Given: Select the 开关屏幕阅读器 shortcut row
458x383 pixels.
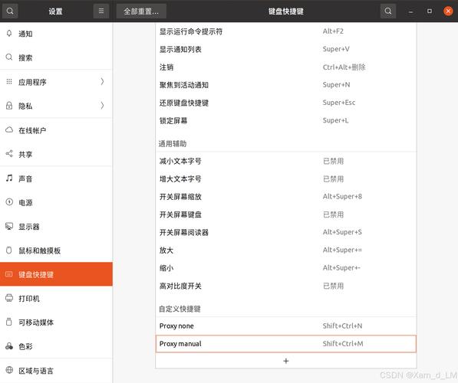Looking at the screenshot, I should click(x=286, y=232).
